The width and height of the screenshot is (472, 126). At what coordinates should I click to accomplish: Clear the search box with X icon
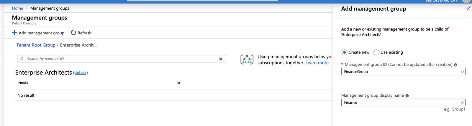click(x=220, y=59)
